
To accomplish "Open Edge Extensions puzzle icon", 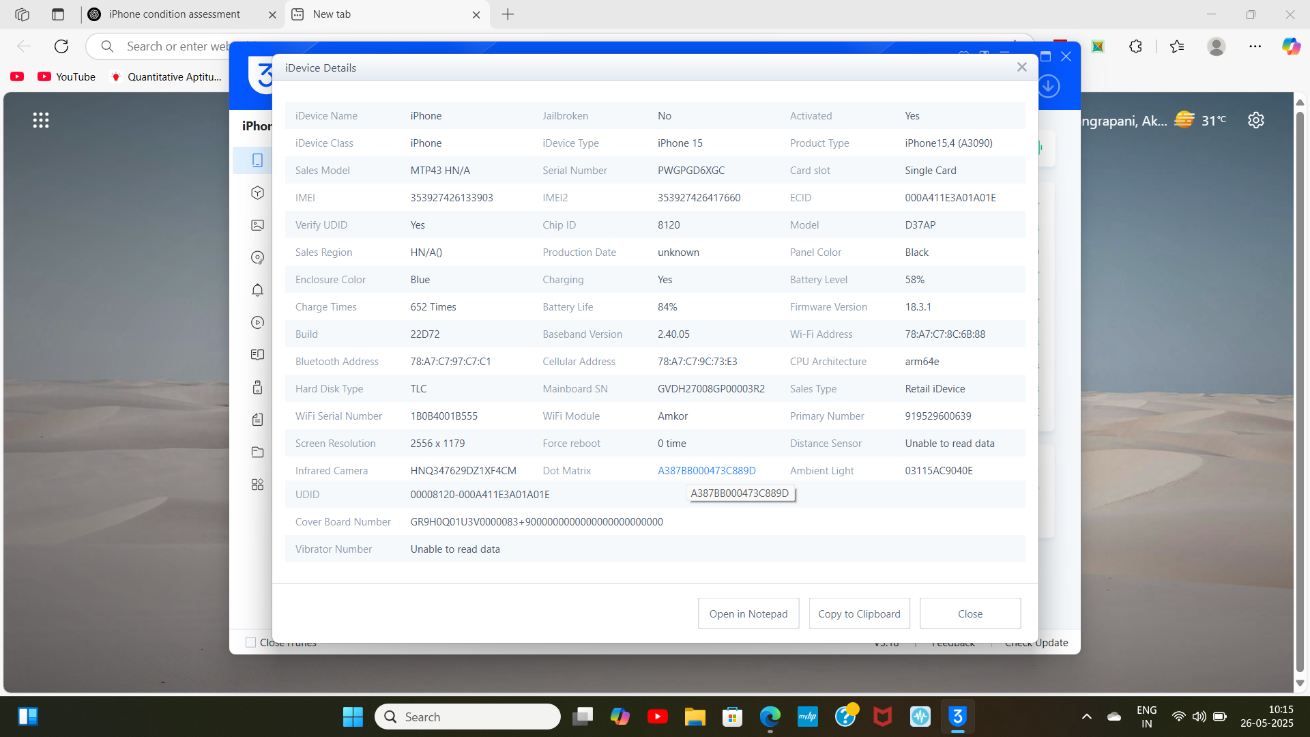I will pyautogui.click(x=1135, y=46).
